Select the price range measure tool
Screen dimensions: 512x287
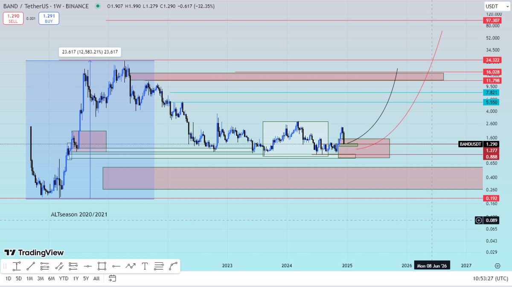[x=17, y=267]
